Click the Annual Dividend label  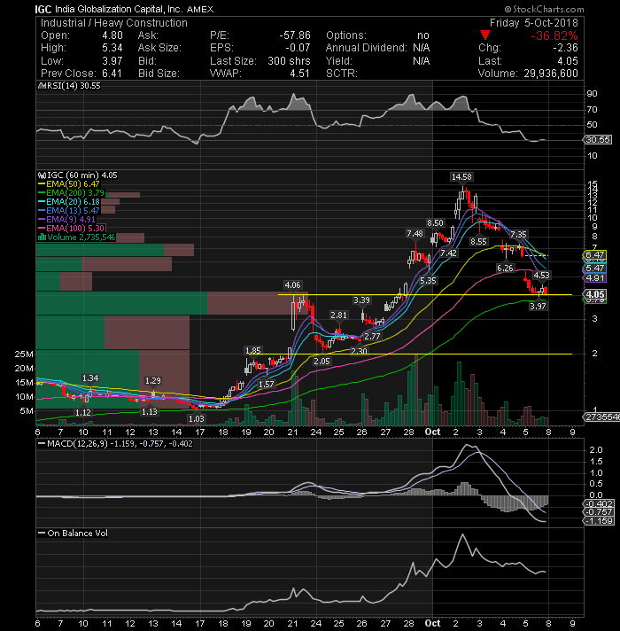tap(367, 48)
